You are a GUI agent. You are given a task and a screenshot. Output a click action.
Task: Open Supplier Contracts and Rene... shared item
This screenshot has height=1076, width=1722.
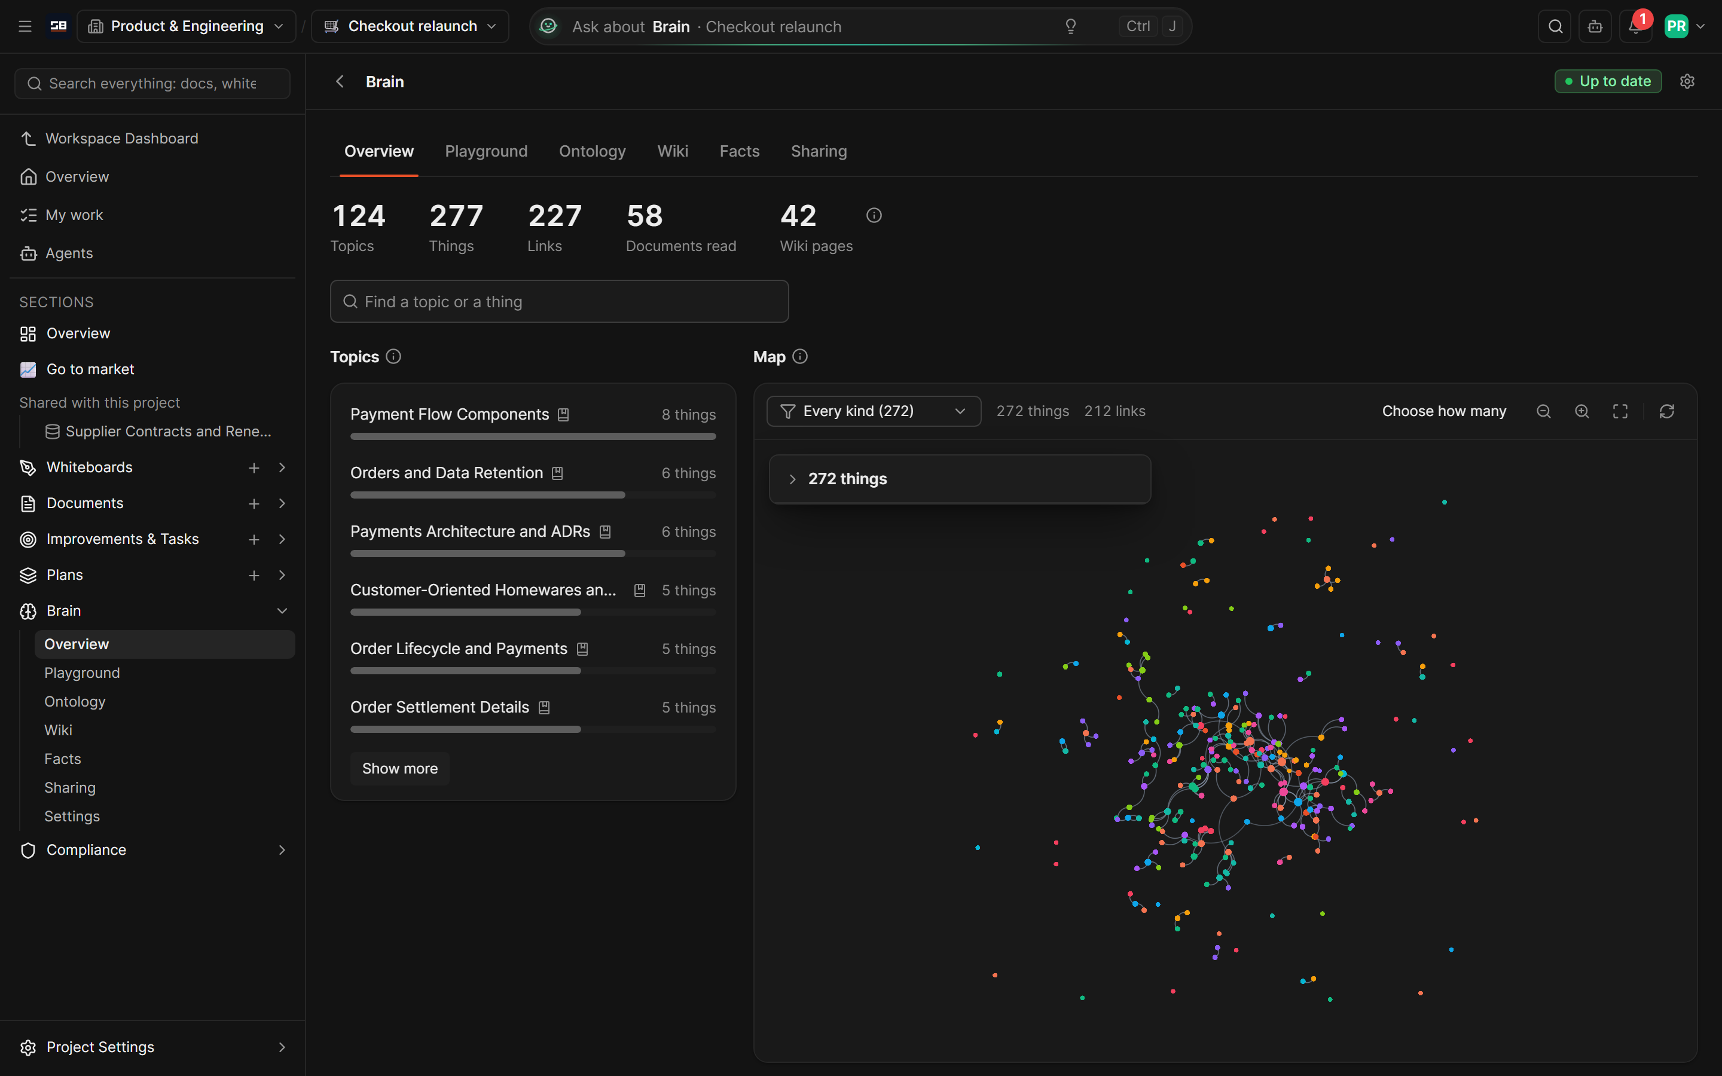158,431
